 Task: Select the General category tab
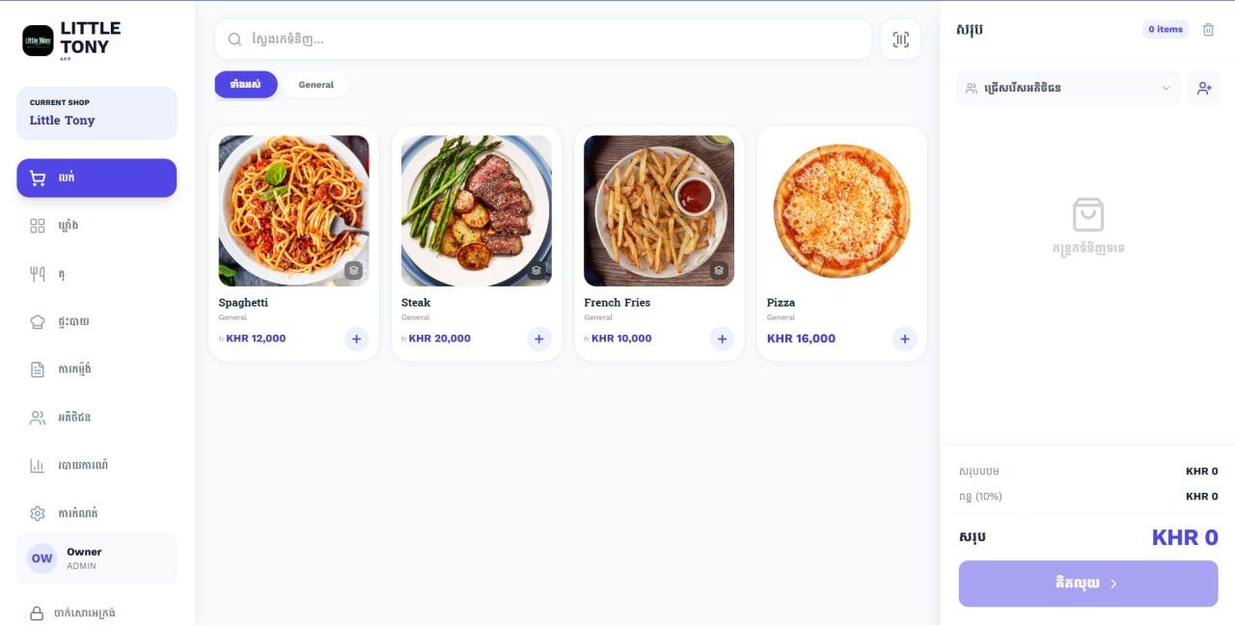(x=316, y=85)
